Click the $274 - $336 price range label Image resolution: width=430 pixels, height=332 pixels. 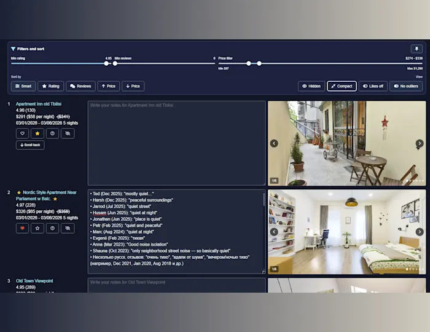[414, 58]
